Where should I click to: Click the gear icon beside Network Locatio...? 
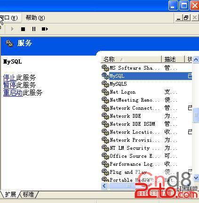point(105,132)
